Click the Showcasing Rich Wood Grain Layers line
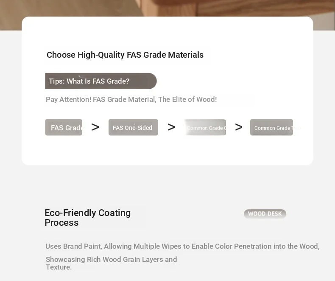The image size is (335, 281). point(111,259)
